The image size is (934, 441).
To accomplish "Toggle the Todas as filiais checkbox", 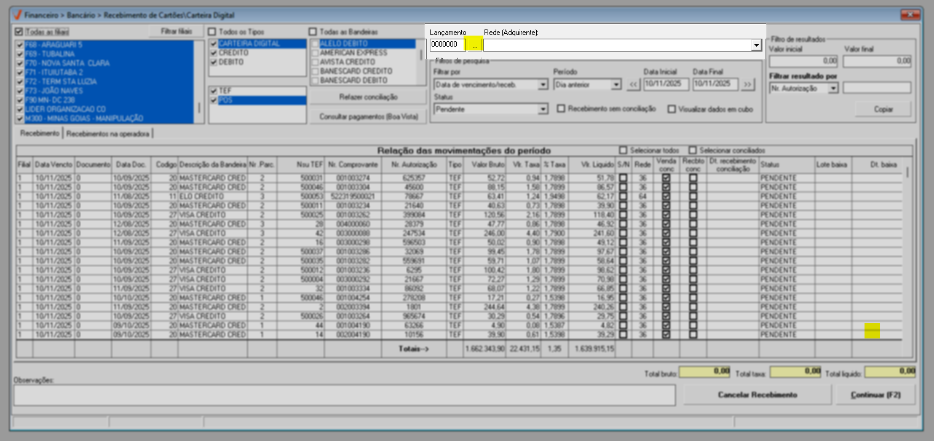I will pyautogui.click(x=19, y=31).
